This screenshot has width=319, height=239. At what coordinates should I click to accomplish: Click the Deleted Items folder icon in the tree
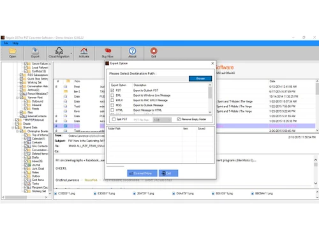point(29,154)
